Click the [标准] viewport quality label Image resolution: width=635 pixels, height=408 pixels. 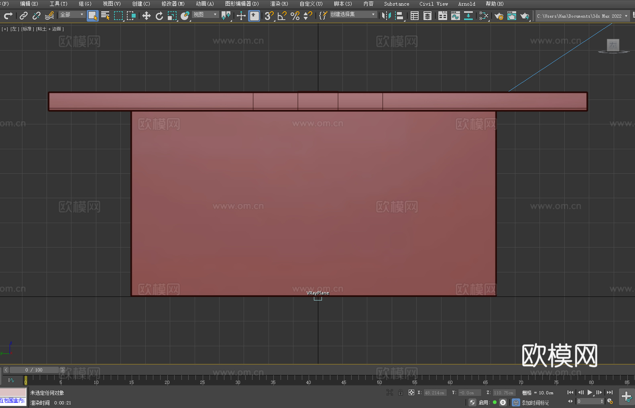pos(28,29)
